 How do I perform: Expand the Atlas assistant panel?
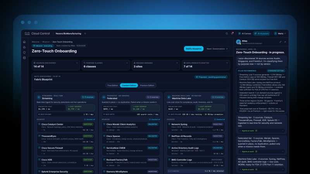coord(280,42)
